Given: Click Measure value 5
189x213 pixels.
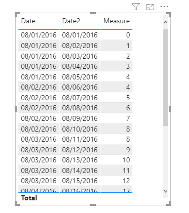Looking at the screenshot, I should (x=128, y=98).
